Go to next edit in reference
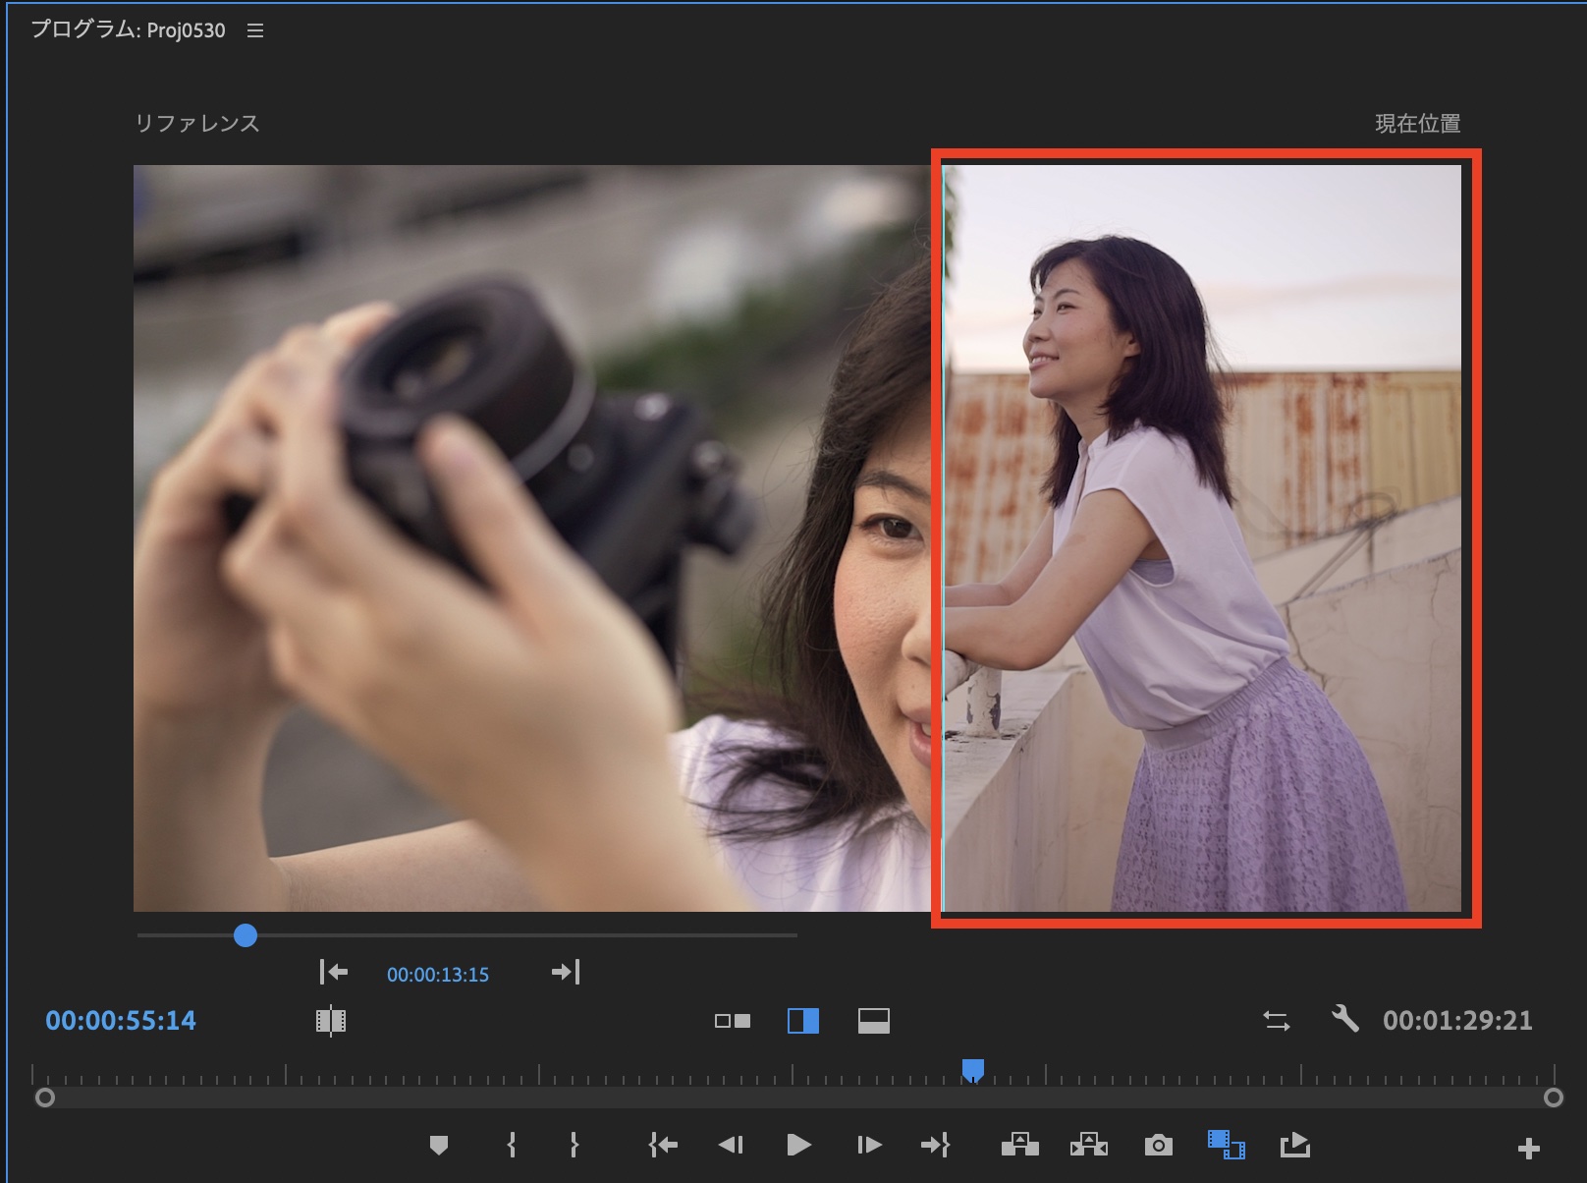Screen dimensions: 1587x1183 click(566, 972)
